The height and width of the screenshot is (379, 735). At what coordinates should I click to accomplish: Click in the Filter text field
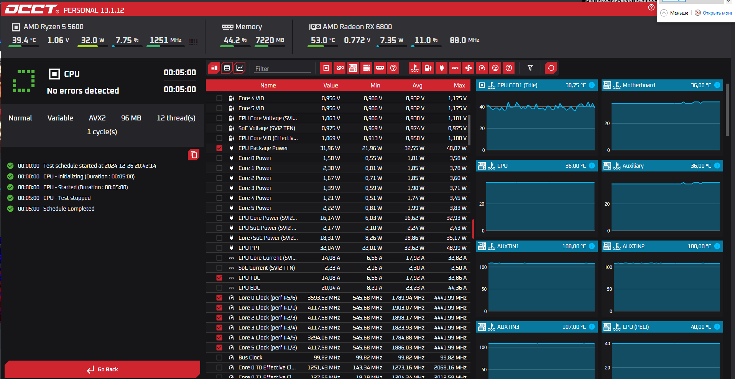[283, 69]
